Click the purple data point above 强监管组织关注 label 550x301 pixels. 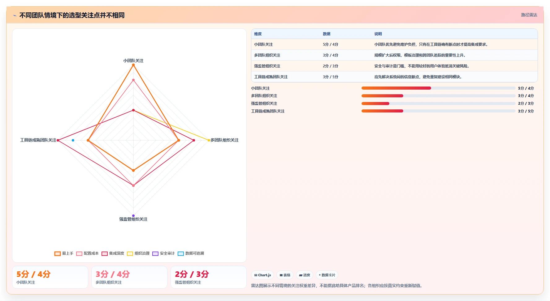click(133, 216)
